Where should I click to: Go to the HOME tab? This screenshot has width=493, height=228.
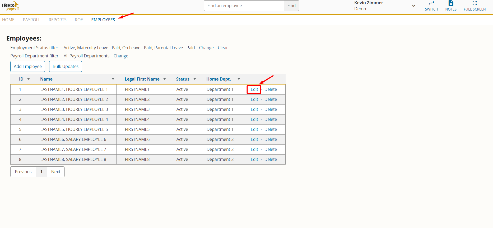(8, 20)
